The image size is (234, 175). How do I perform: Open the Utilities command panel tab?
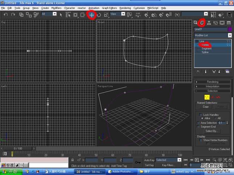(x=229, y=23)
